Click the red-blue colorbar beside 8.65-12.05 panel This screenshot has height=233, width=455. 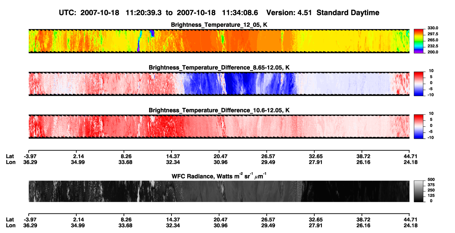pyautogui.click(x=419, y=83)
